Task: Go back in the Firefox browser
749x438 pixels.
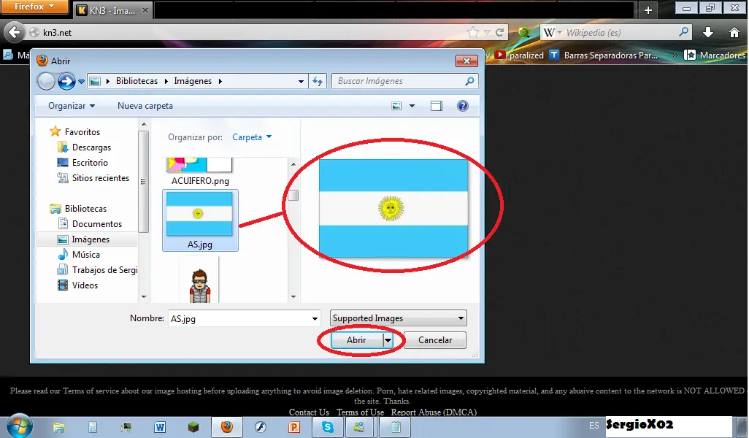Action: coord(15,32)
